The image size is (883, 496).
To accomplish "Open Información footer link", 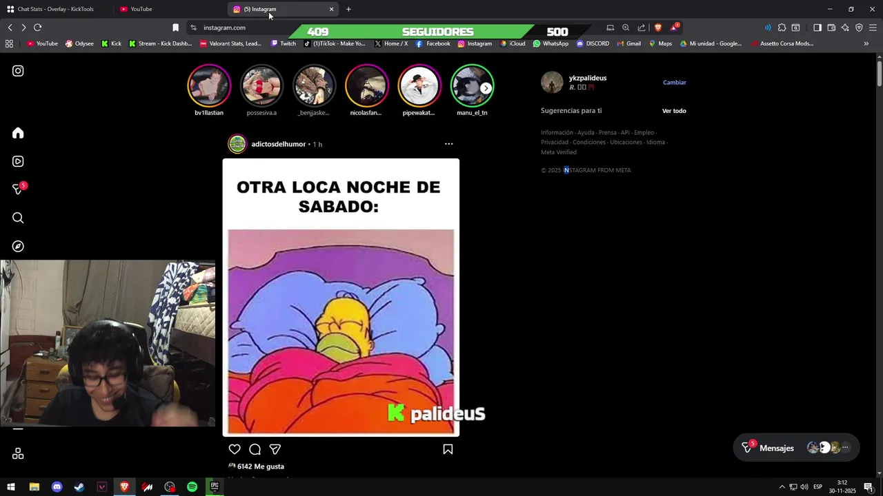I will coord(557,132).
